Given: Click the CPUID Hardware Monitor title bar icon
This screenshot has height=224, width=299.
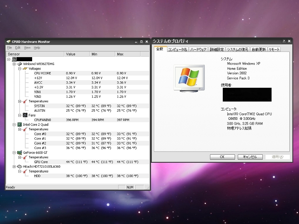Looking at the screenshot, I should point(8,41).
